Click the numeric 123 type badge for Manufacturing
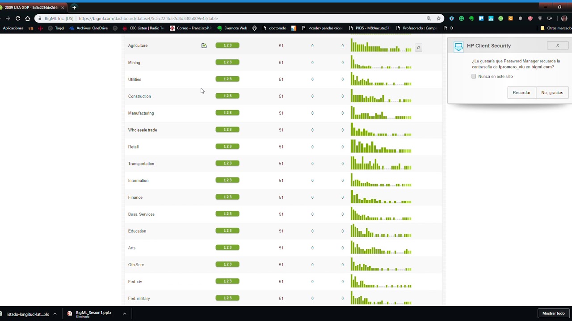 point(227,113)
